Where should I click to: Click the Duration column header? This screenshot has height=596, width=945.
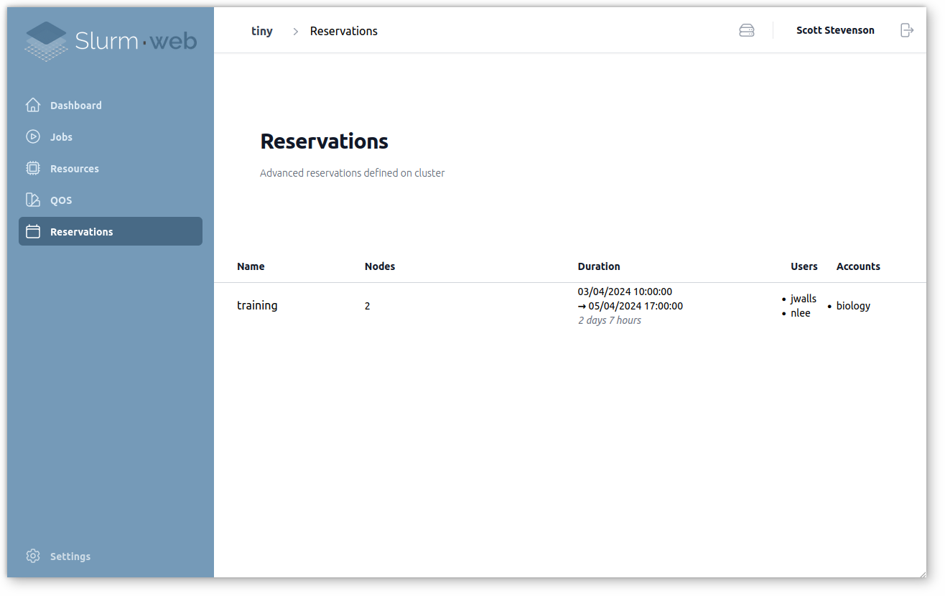(x=599, y=266)
